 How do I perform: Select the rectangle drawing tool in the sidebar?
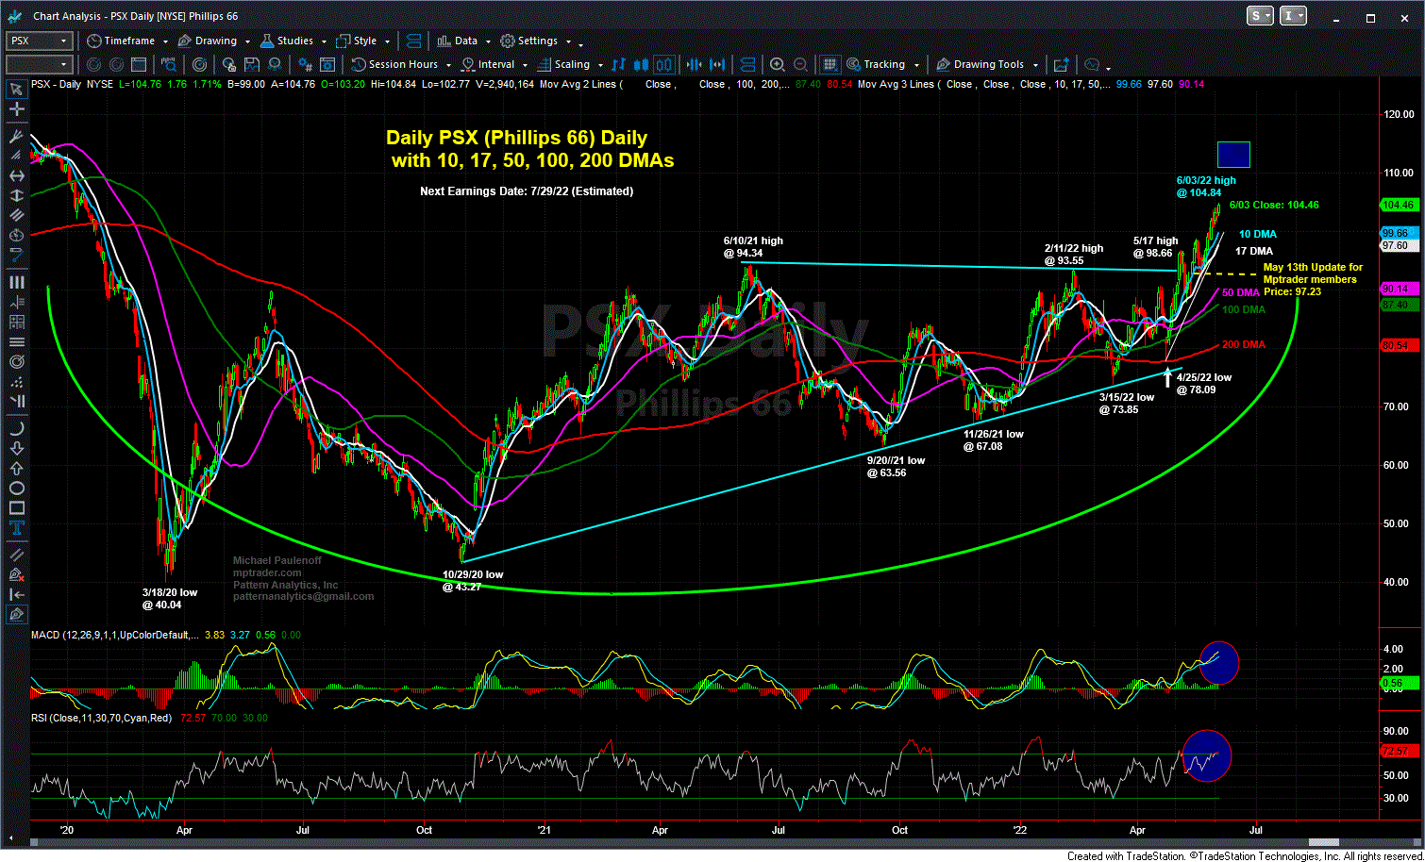16,509
